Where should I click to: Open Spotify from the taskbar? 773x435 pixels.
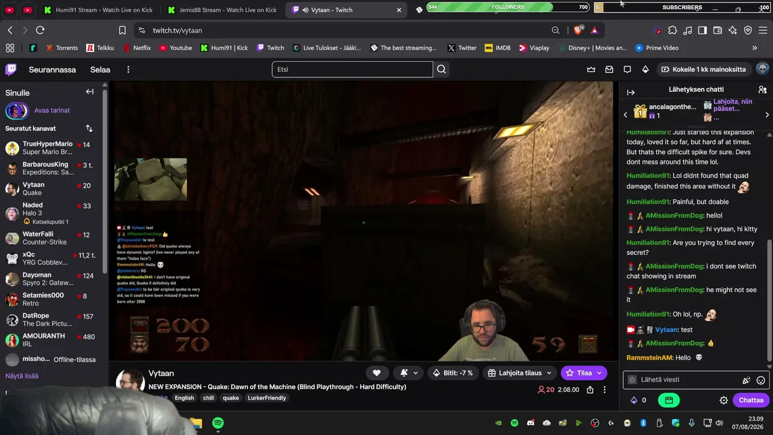pos(218,423)
